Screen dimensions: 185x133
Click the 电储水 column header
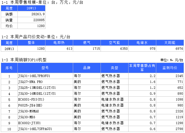[142, 43]
